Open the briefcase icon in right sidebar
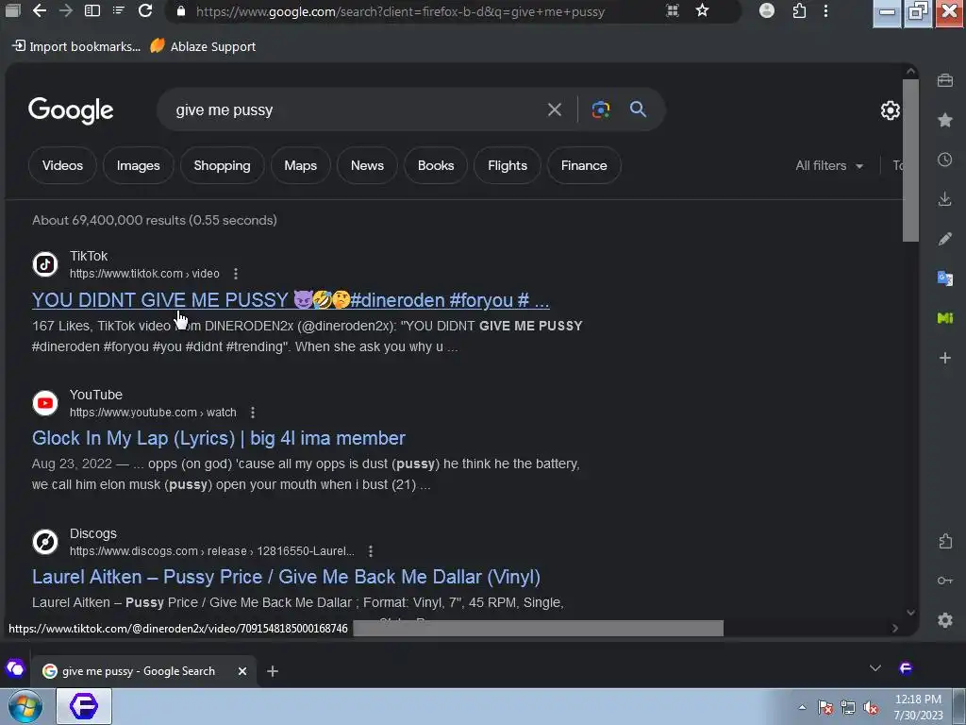The width and height of the screenshot is (966, 725). [x=945, y=80]
